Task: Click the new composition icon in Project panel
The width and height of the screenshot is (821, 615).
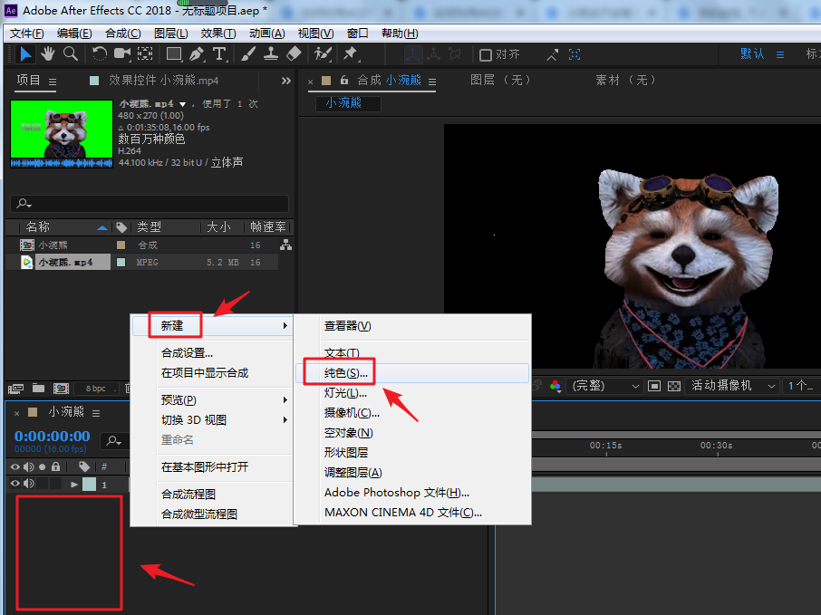Action: tap(61, 389)
